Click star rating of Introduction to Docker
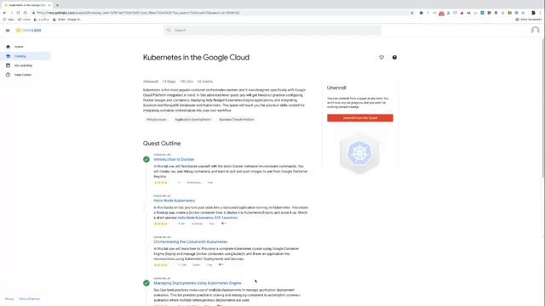 click(161, 183)
